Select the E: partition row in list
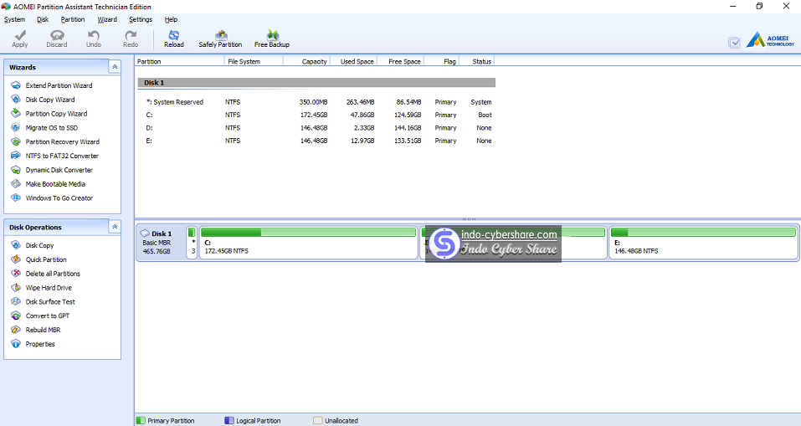 click(316, 141)
